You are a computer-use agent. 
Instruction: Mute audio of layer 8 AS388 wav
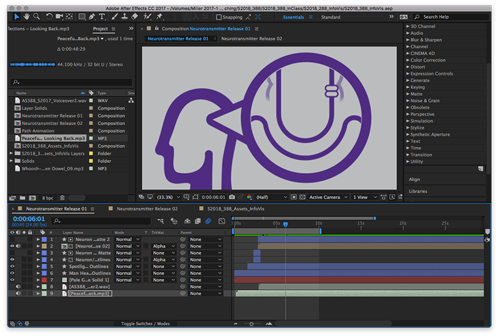tap(18, 287)
